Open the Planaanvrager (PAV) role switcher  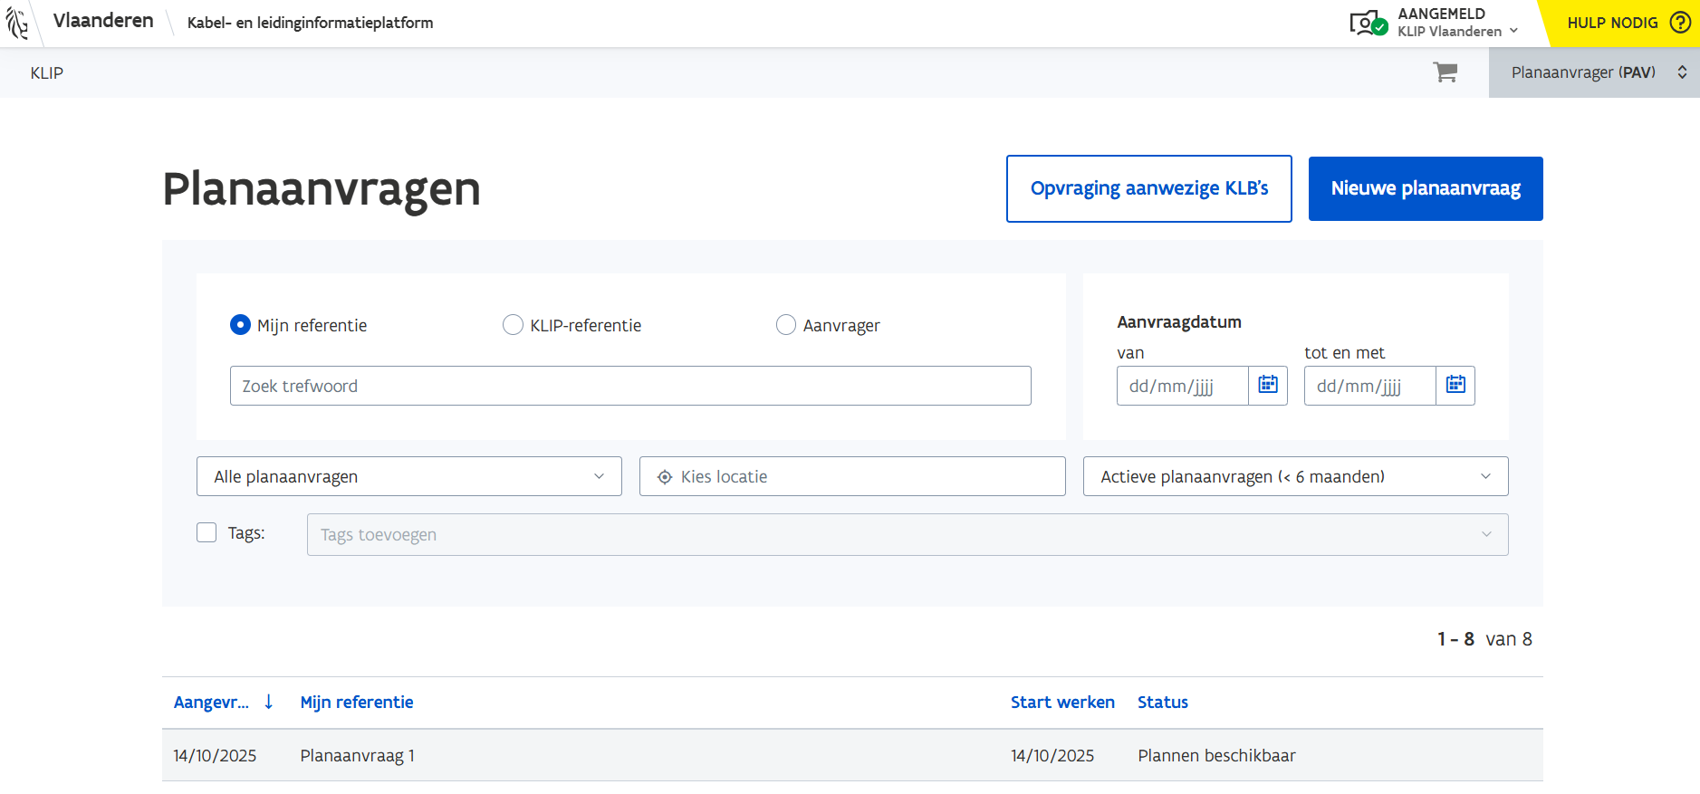[x=1593, y=72]
